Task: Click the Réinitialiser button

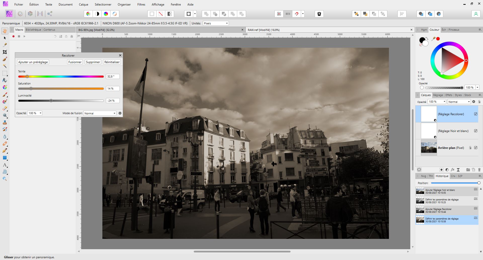Action: (x=112, y=62)
